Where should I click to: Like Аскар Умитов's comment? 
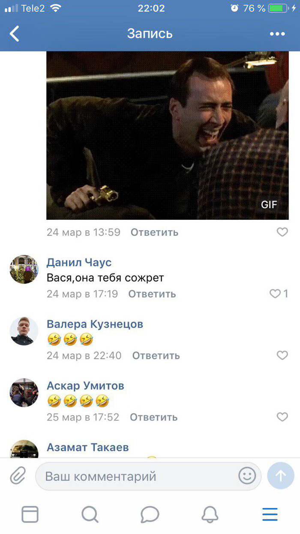(x=282, y=417)
